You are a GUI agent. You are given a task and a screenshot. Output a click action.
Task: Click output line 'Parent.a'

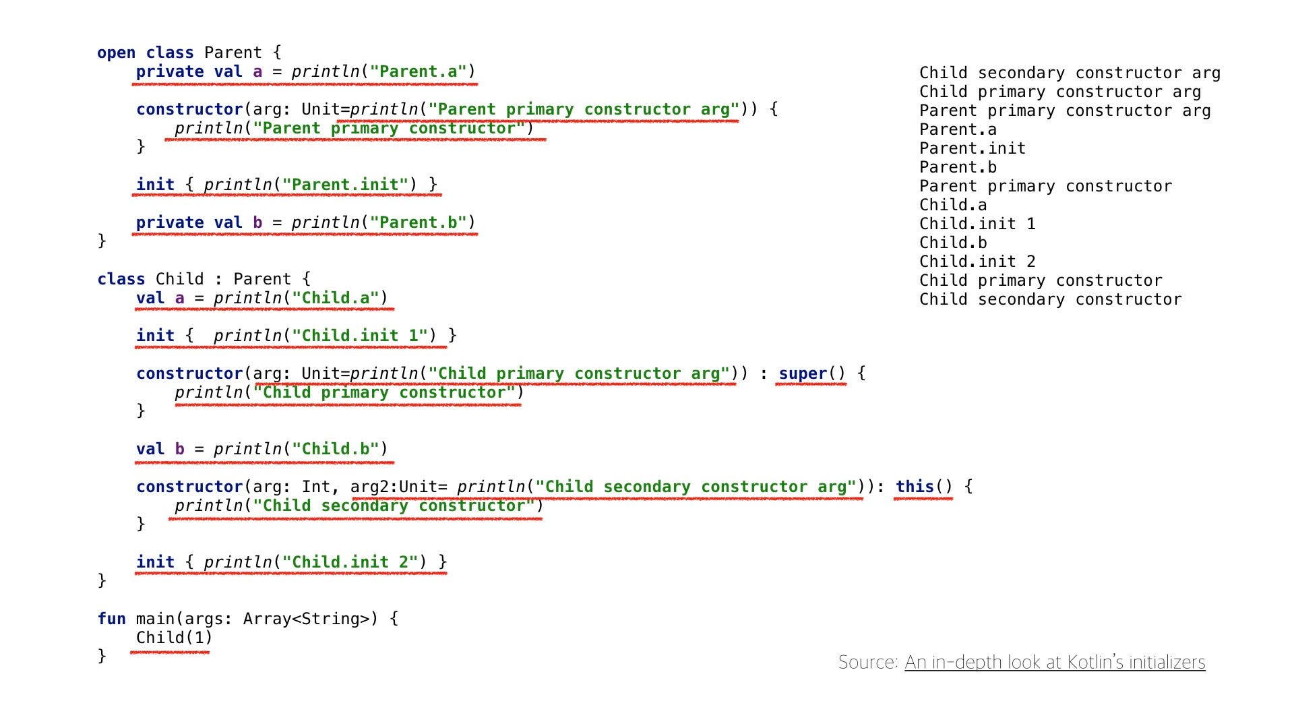tap(958, 129)
